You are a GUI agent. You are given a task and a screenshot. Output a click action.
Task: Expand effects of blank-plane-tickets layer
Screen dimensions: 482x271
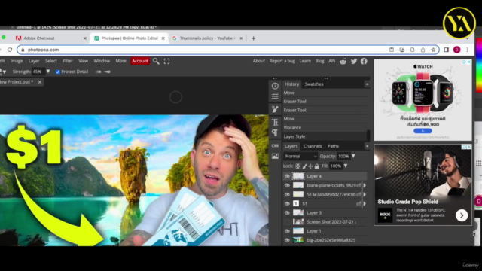(365, 185)
